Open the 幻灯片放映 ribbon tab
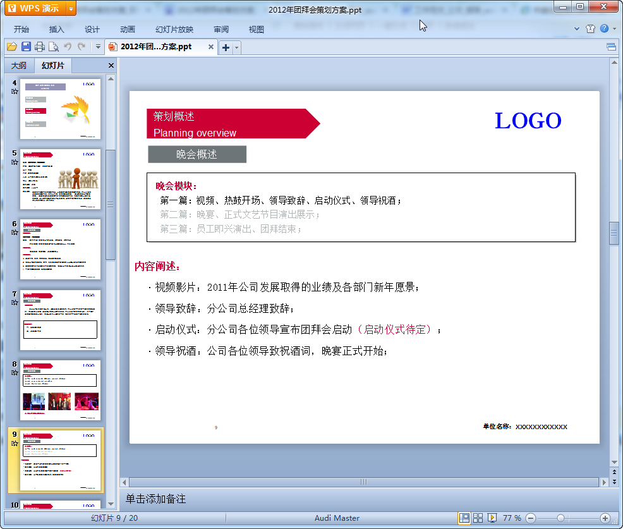This screenshot has height=529, width=623. pos(174,30)
